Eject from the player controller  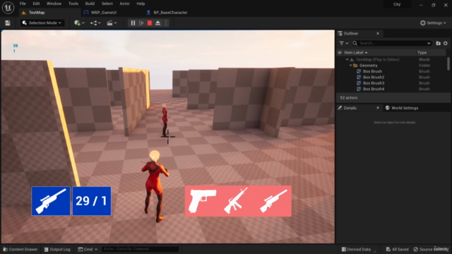point(157,23)
